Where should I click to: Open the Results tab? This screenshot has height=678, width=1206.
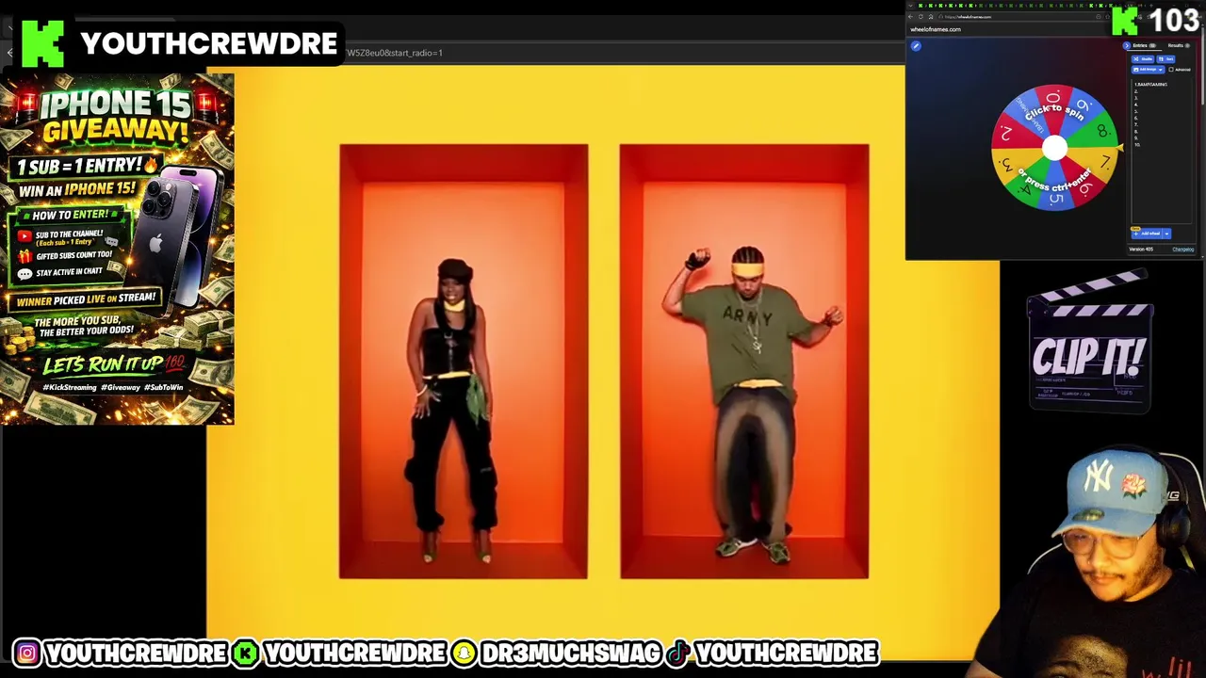coord(1178,45)
